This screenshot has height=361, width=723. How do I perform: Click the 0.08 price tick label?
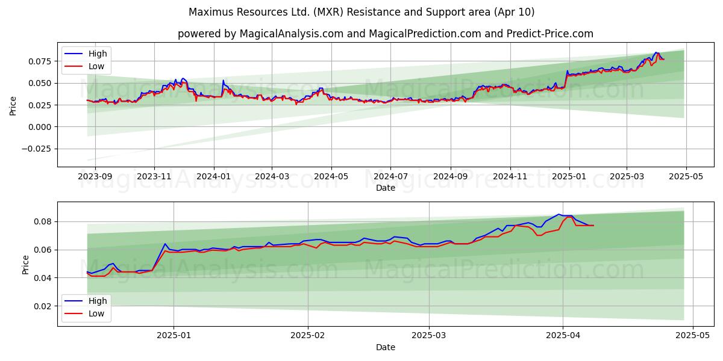click(44, 221)
